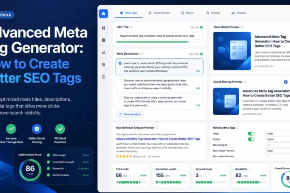The width and height of the screenshot is (290, 193).
Task: Select the 'Discover how an advanced' description option
Action: 159,84
